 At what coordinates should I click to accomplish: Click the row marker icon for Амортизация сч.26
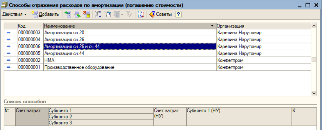click(x=9, y=40)
